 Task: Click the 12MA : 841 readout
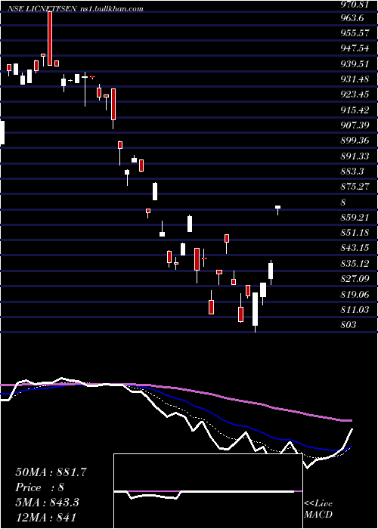pos(46,518)
